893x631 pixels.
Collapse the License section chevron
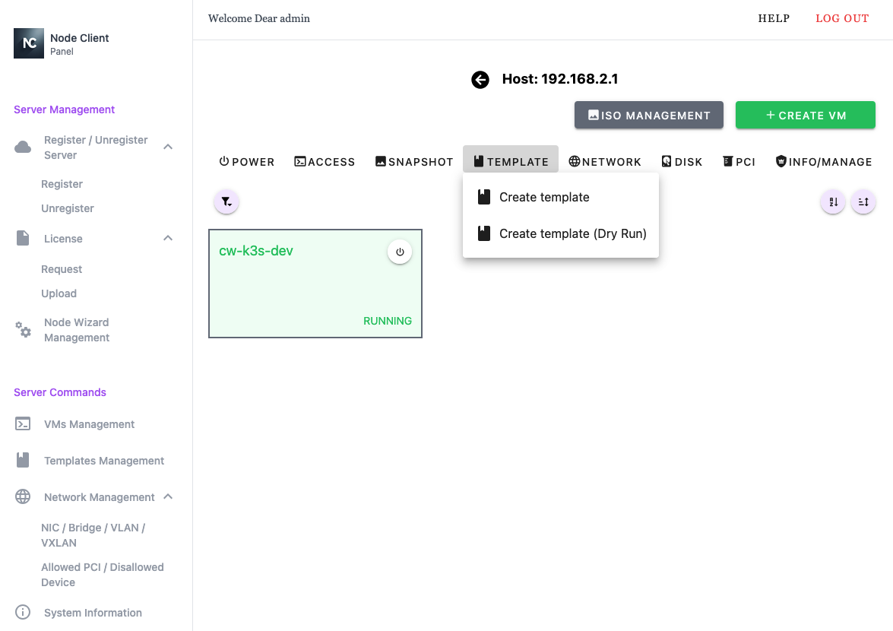pos(169,239)
